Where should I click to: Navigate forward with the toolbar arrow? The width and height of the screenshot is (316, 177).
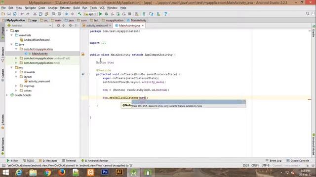point(73,14)
